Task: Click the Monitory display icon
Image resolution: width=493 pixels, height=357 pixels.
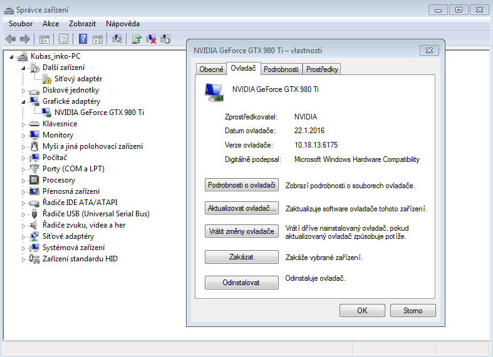Action: [34, 135]
